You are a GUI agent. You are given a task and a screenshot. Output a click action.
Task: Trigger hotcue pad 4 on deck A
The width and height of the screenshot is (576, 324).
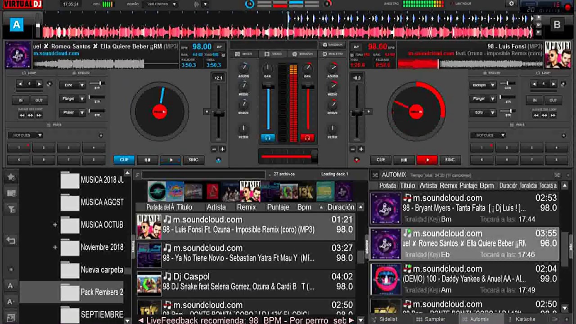point(94,148)
